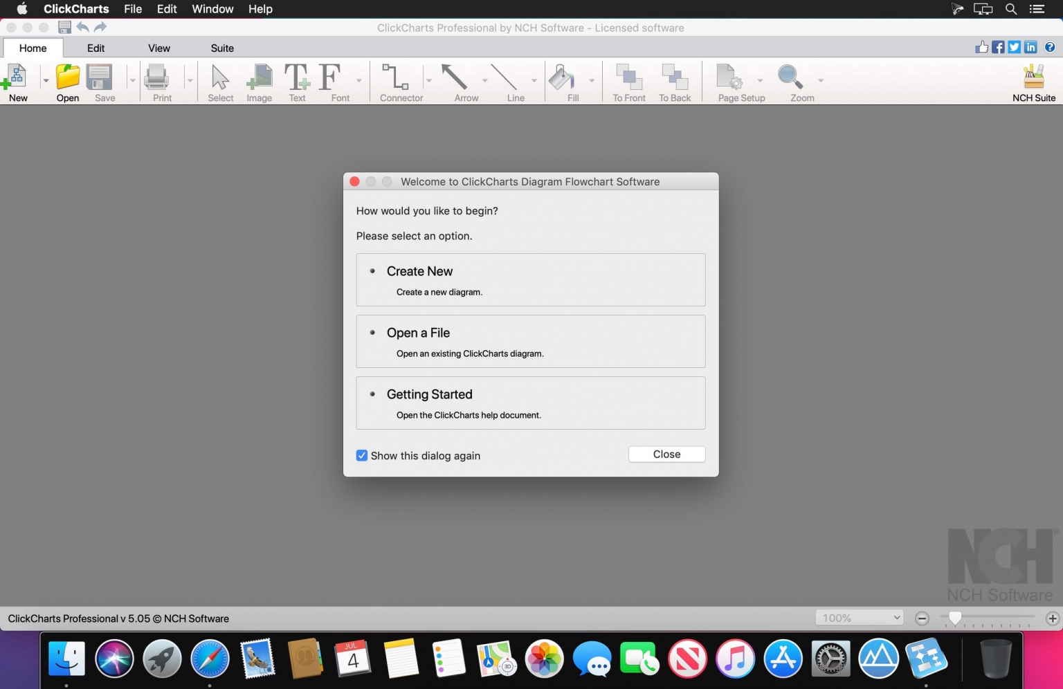Expand the dropdown arrow beside New

click(46, 81)
